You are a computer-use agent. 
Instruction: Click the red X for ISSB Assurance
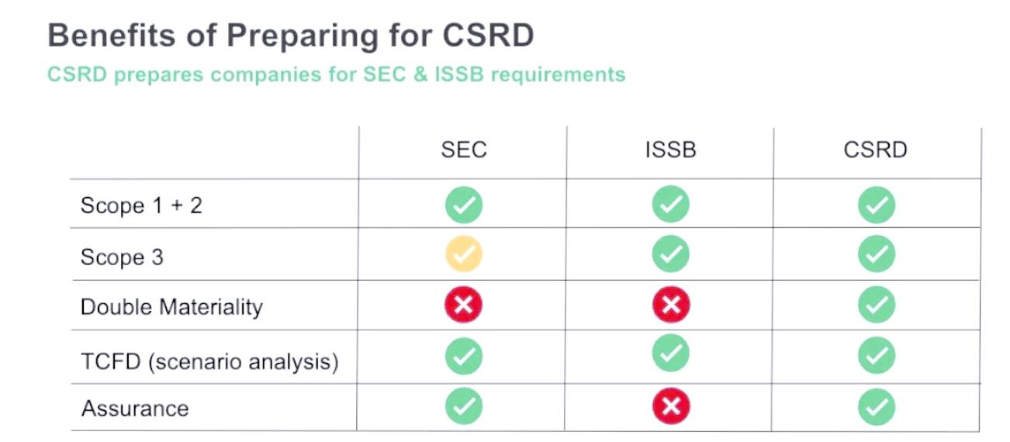pyautogui.click(x=671, y=406)
